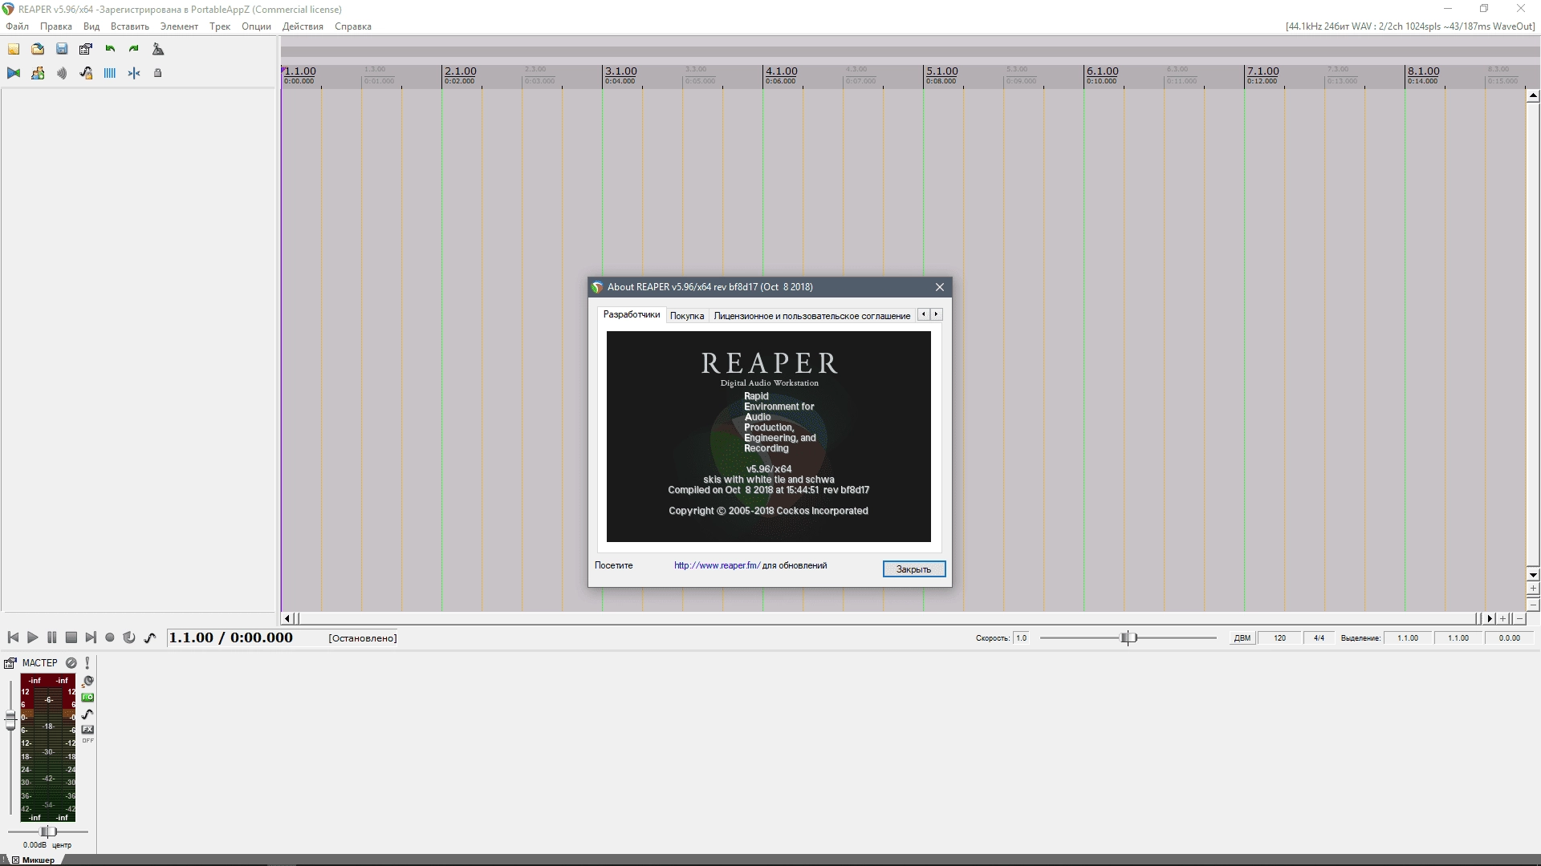Image resolution: width=1541 pixels, height=866 pixels.
Task: Click the playback speed slider
Action: coord(1128,638)
